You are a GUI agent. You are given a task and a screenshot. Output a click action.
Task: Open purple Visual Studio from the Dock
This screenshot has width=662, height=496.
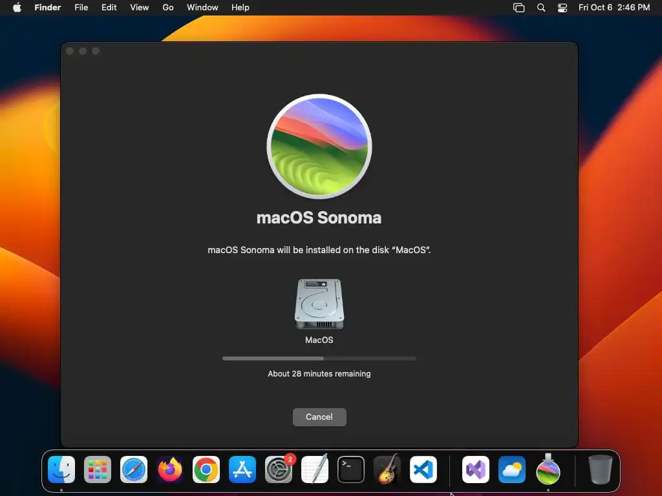pyautogui.click(x=476, y=470)
